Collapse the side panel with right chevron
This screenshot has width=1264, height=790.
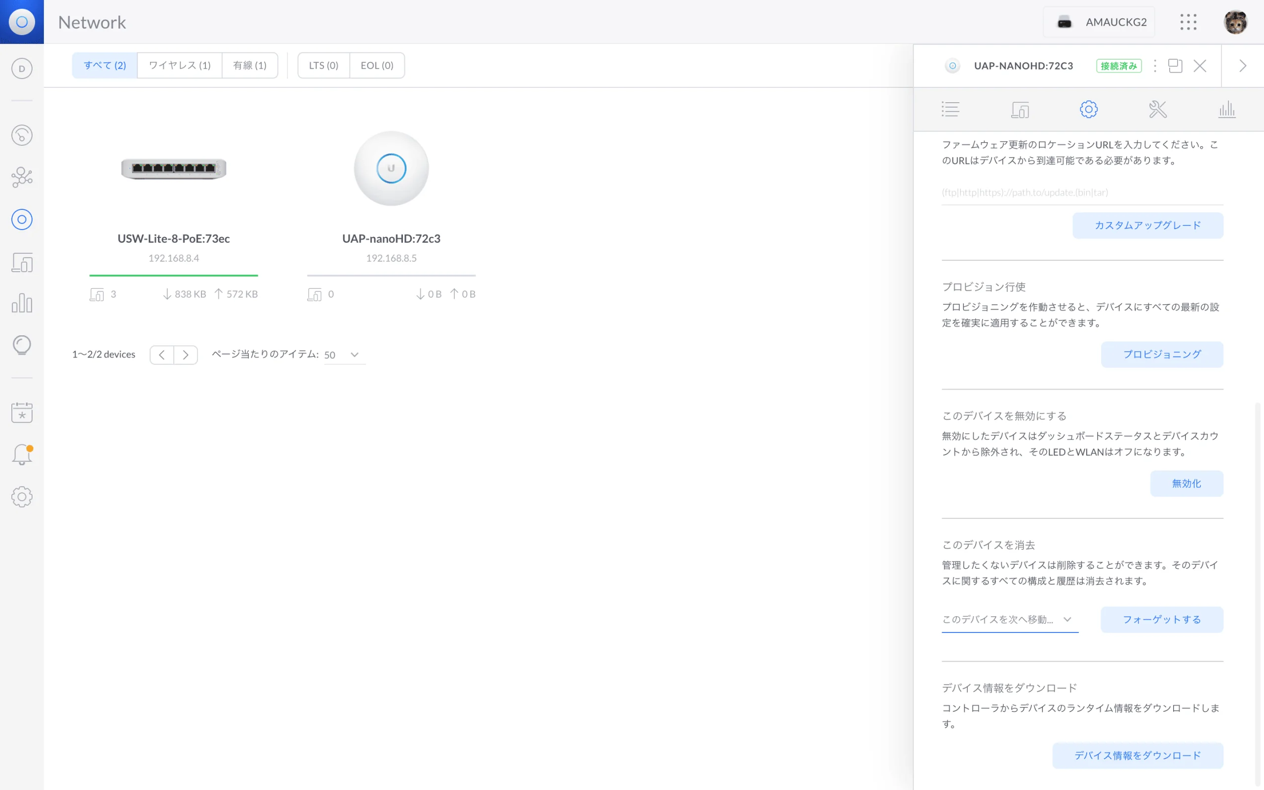1243,66
